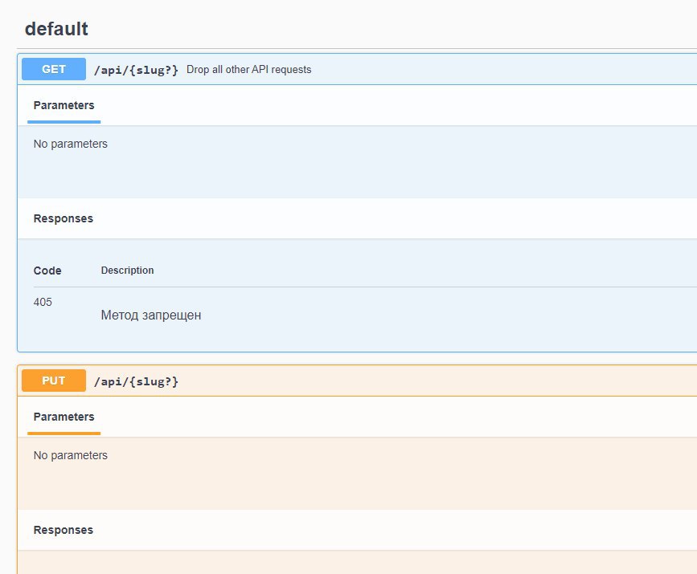Click 'No parameters' text under GET

(70, 144)
